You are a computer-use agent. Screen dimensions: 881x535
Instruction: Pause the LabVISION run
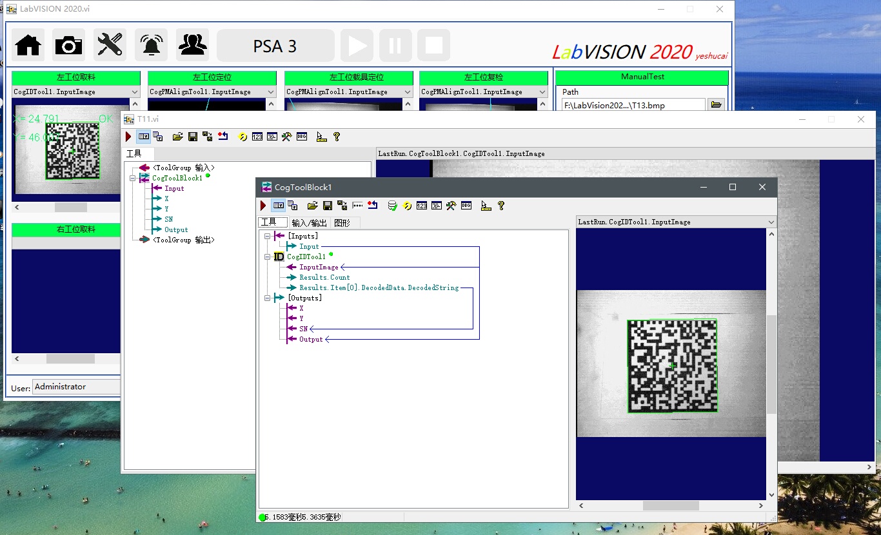click(x=395, y=45)
